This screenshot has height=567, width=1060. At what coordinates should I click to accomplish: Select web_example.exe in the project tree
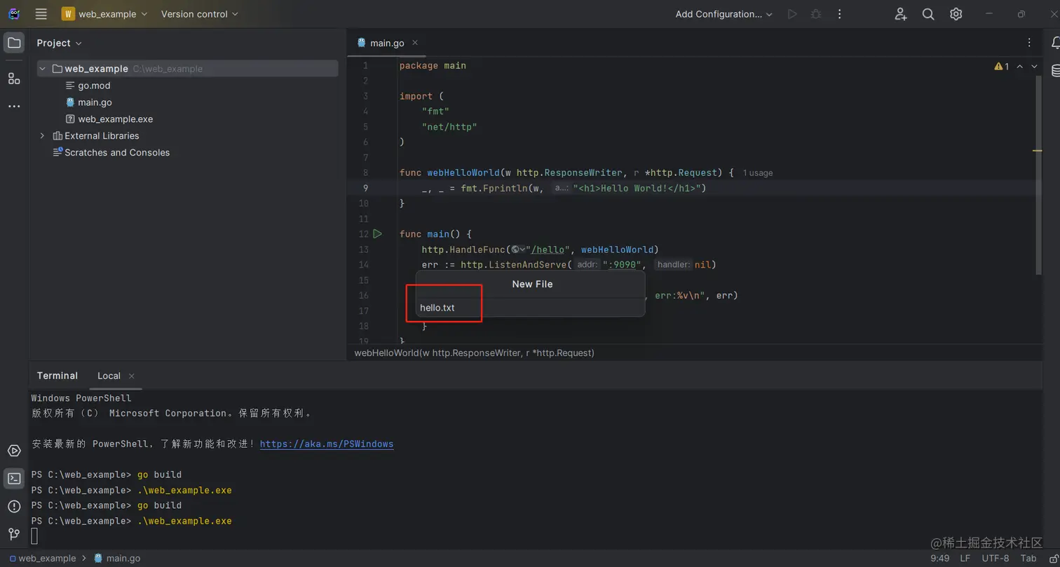pos(115,119)
